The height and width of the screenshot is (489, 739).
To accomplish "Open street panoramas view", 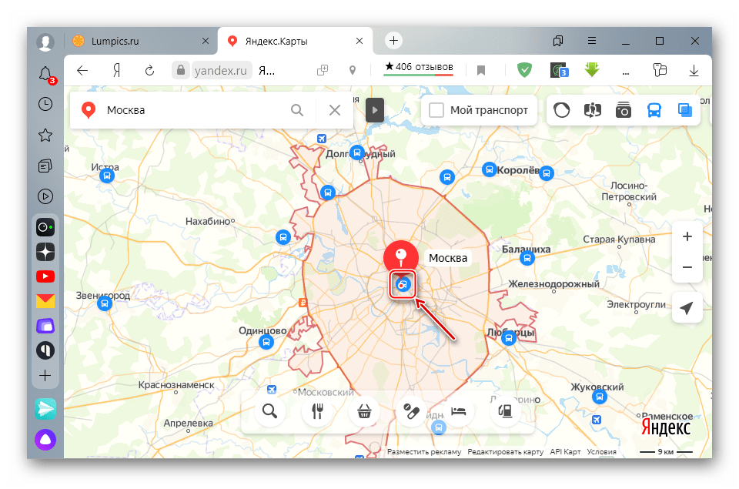I will (592, 110).
